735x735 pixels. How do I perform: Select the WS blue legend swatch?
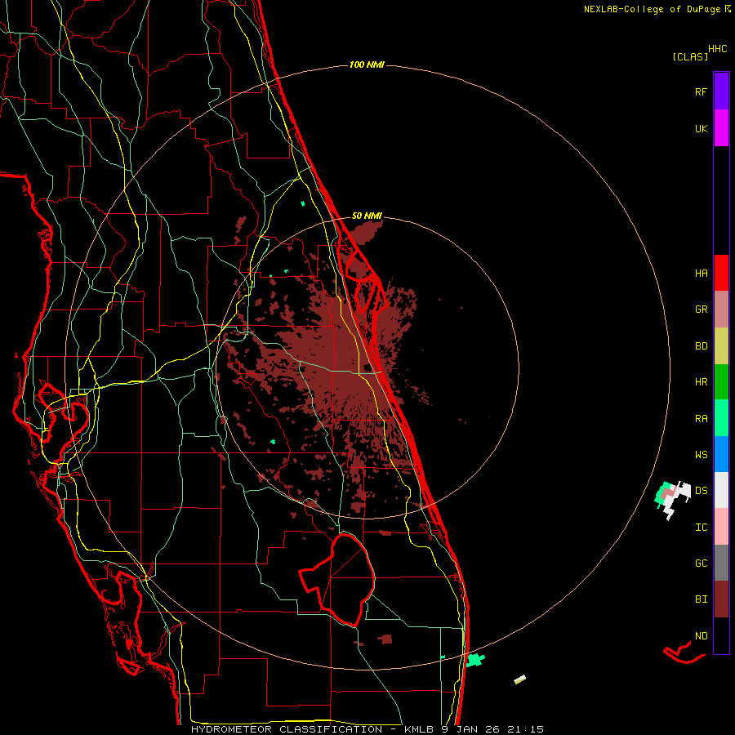721,454
